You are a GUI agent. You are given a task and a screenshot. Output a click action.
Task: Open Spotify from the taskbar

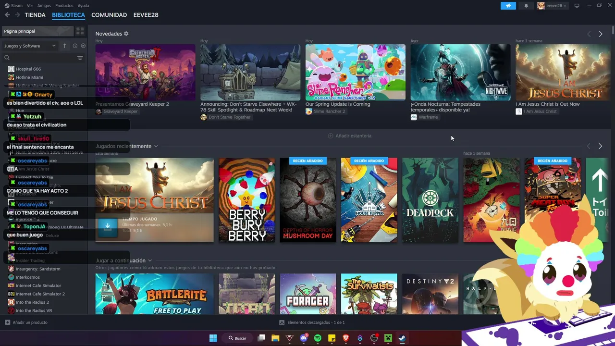pyautogui.click(x=318, y=338)
